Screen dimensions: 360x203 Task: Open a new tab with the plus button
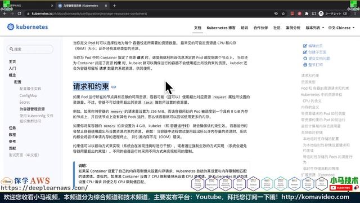tap(114, 6)
